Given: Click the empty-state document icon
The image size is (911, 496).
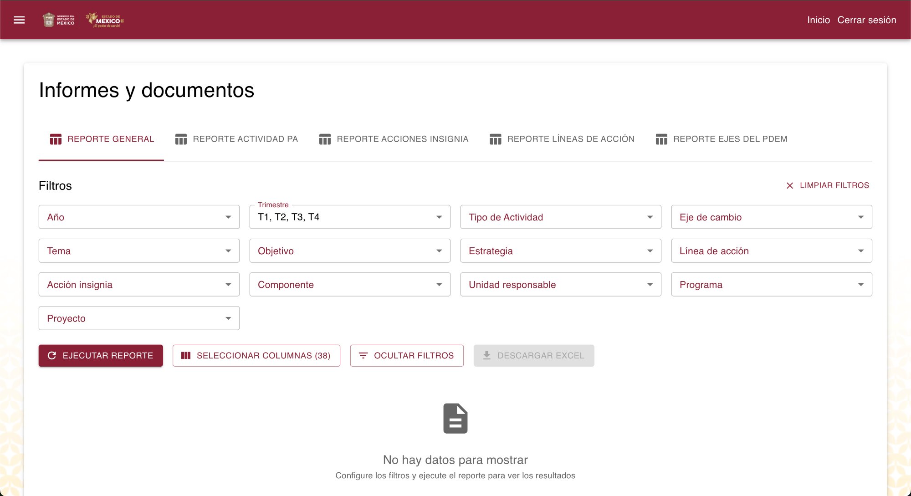Looking at the screenshot, I should point(455,418).
